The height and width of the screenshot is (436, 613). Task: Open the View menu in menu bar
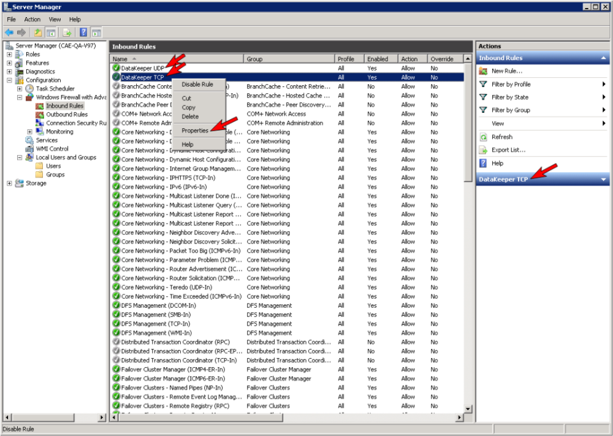tap(55, 19)
